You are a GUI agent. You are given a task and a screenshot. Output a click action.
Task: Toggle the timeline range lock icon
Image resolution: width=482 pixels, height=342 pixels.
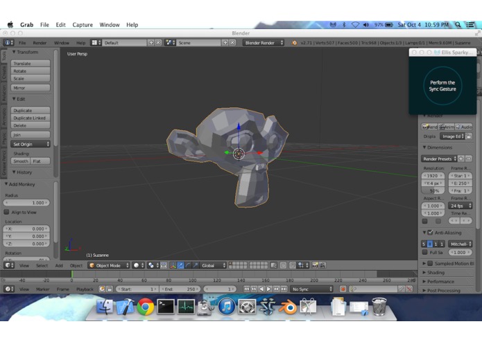click(x=110, y=289)
